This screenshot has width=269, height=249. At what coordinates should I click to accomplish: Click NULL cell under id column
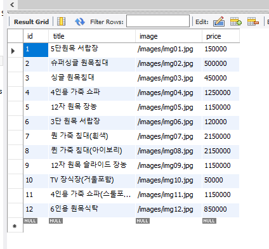(30, 221)
